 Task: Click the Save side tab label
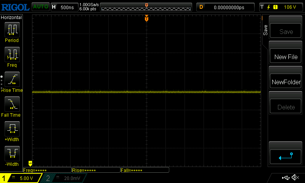tap(265, 30)
